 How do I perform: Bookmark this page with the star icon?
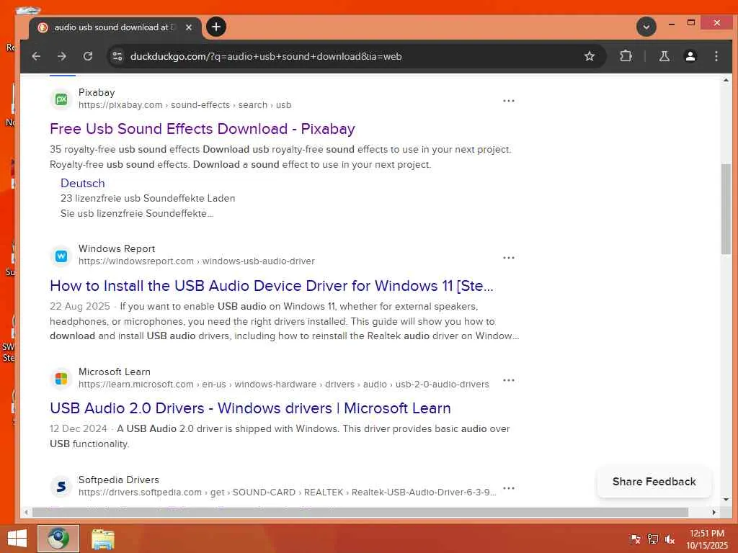click(590, 56)
